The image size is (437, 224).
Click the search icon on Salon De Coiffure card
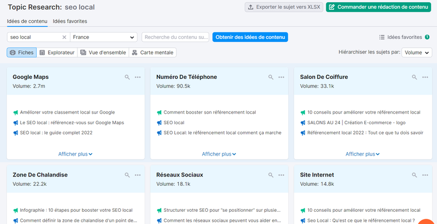[414, 77]
